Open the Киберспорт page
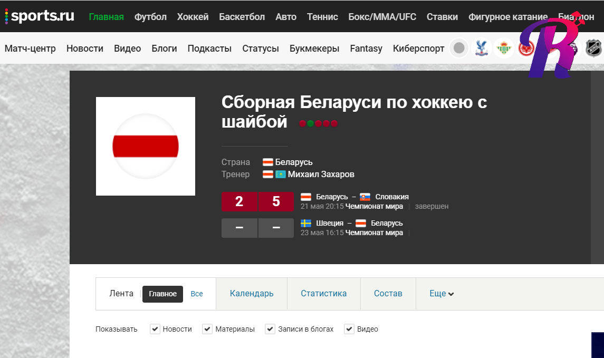 tap(418, 49)
